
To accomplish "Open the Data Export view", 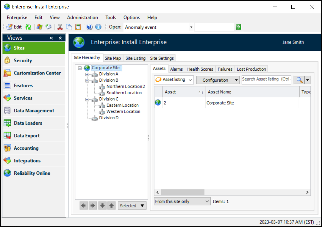I will pos(34,136).
